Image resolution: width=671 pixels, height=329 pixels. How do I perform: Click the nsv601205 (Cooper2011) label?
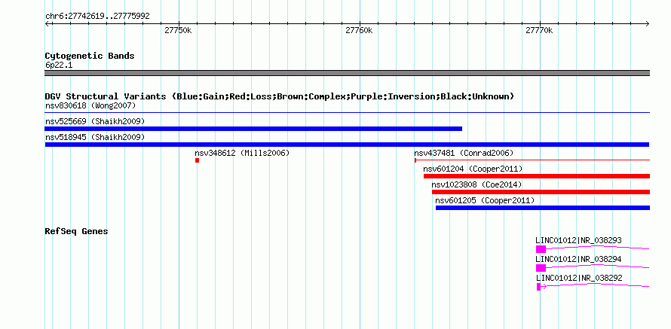click(x=485, y=200)
